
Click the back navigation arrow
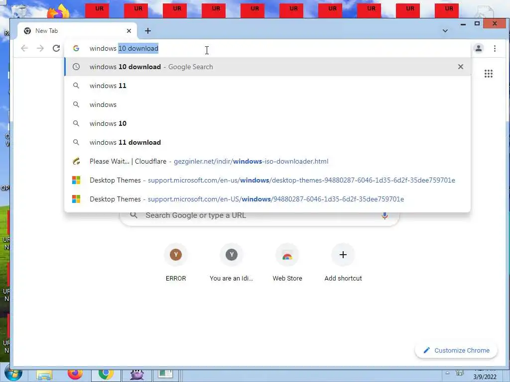point(24,48)
